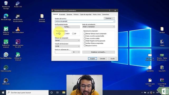Open the Tamaño del diccionario dropdown
The height and width of the screenshot is (95, 169).
click(67, 46)
